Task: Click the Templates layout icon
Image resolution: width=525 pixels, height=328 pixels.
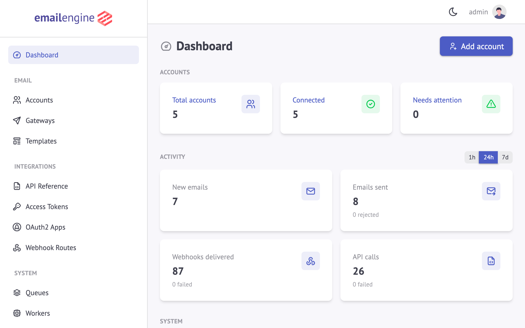Action: tap(17, 141)
